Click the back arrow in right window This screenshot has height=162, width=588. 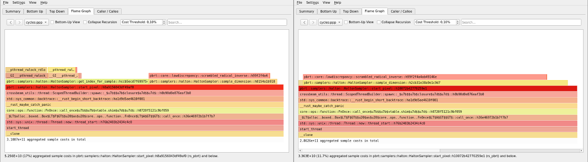point(304,22)
